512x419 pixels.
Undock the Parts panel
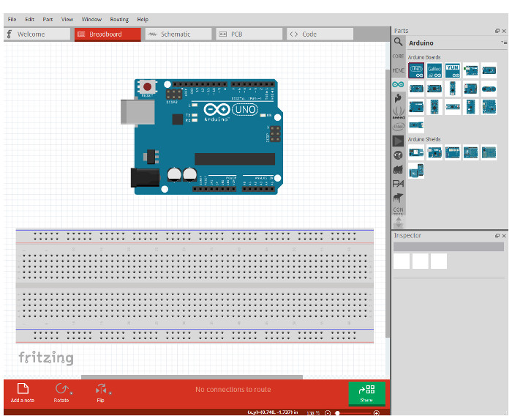tap(497, 31)
